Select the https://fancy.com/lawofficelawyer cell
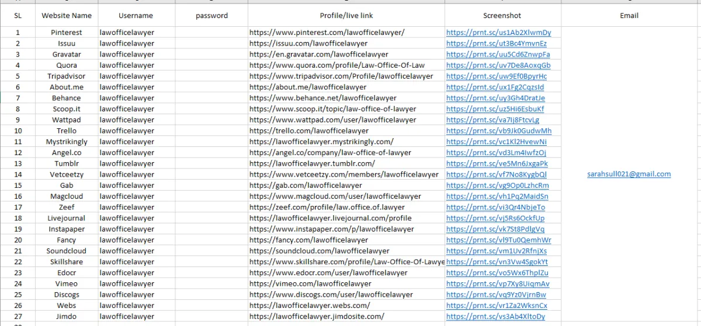701x326 pixels. [x=346, y=240]
